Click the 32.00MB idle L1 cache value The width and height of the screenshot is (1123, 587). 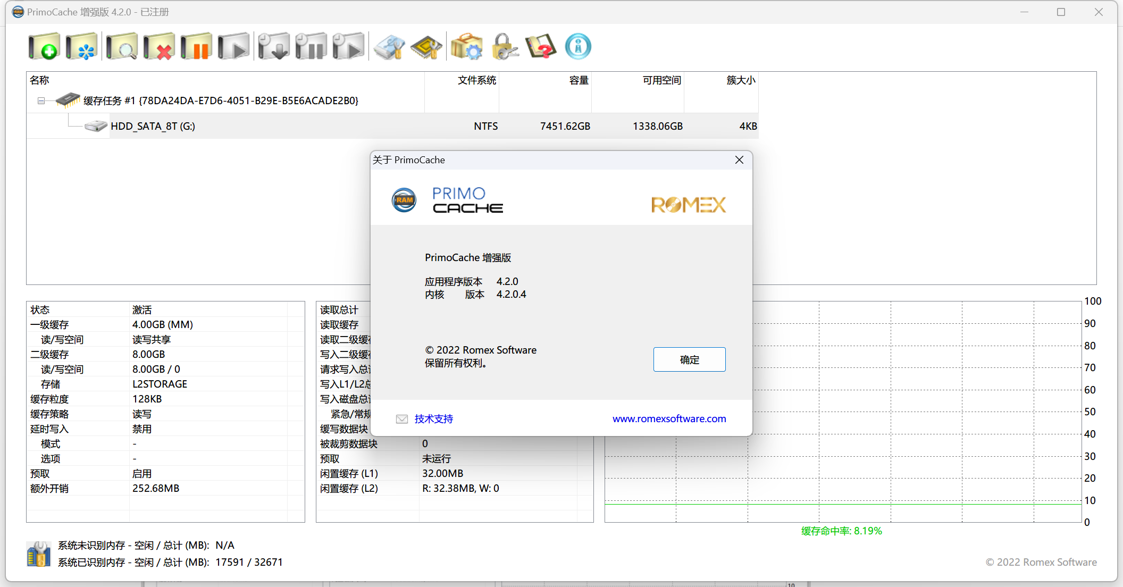pos(443,473)
